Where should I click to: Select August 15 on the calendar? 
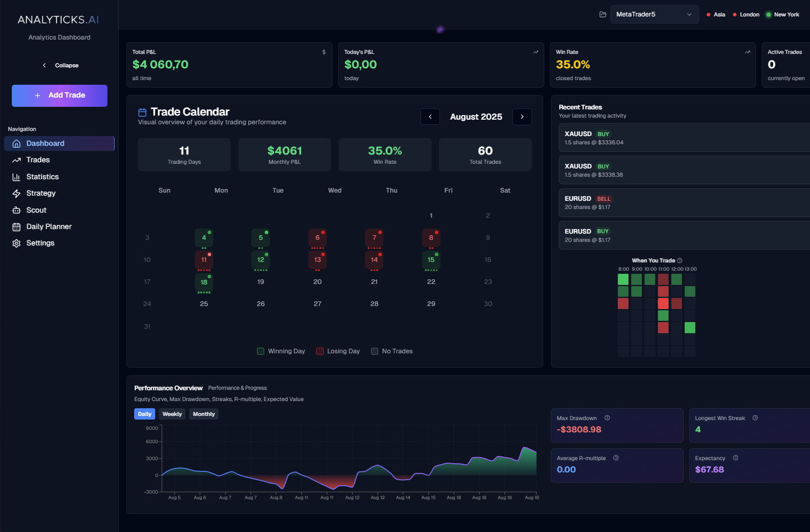point(431,260)
